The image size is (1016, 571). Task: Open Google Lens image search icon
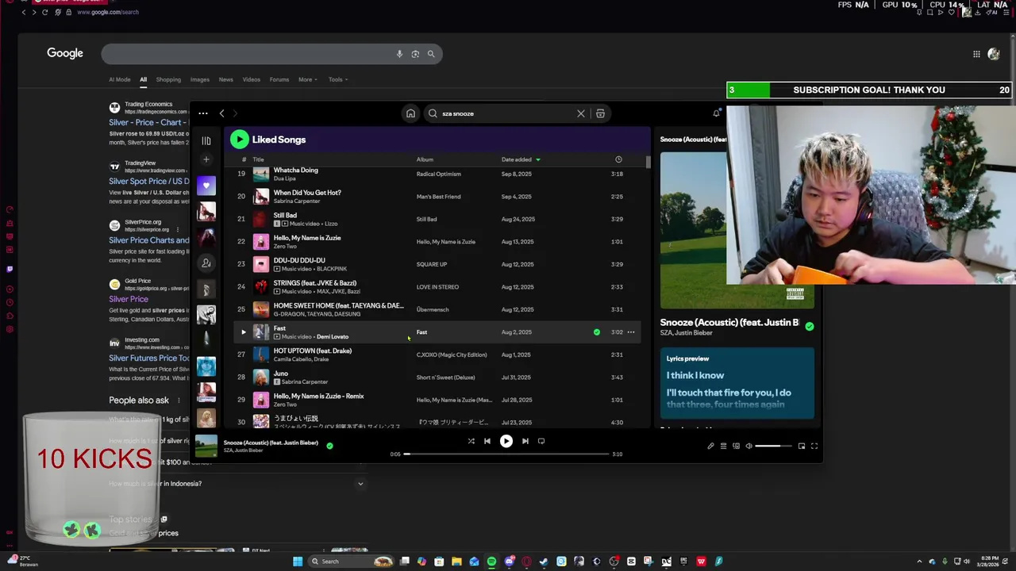[x=415, y=54]
